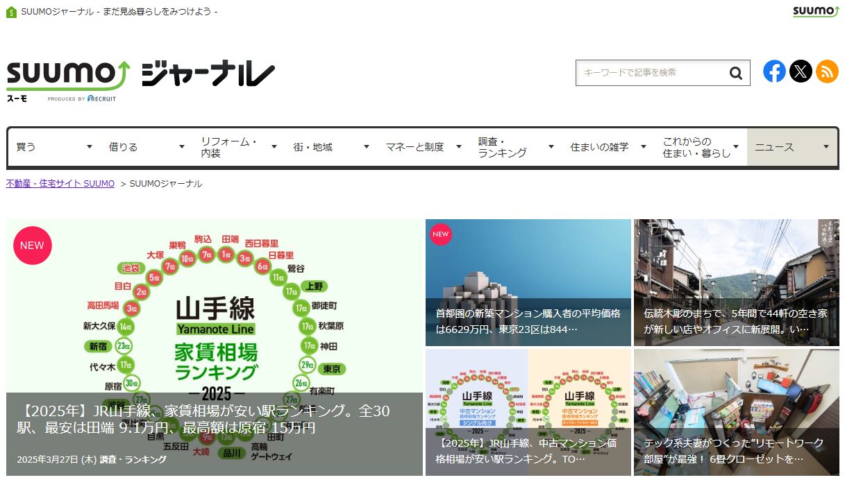Open the 首都圏の新築マンション購入者の平均価格 article
The width and height of the screenshot is (854, 489).
(x=528, y=282)
